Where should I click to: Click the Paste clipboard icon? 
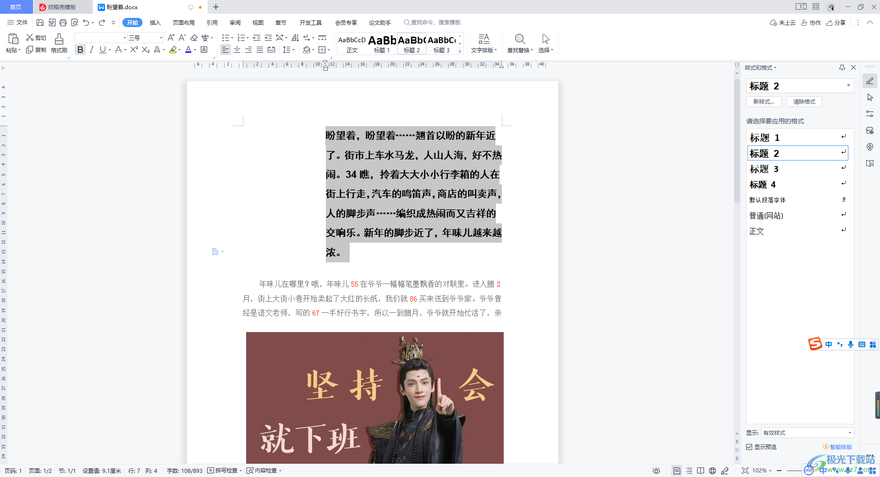[13, 39]
